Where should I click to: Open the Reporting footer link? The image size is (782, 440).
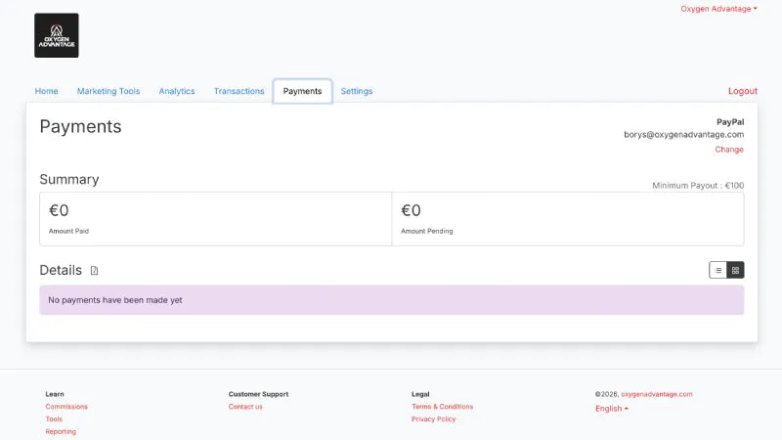pos(61,431)
